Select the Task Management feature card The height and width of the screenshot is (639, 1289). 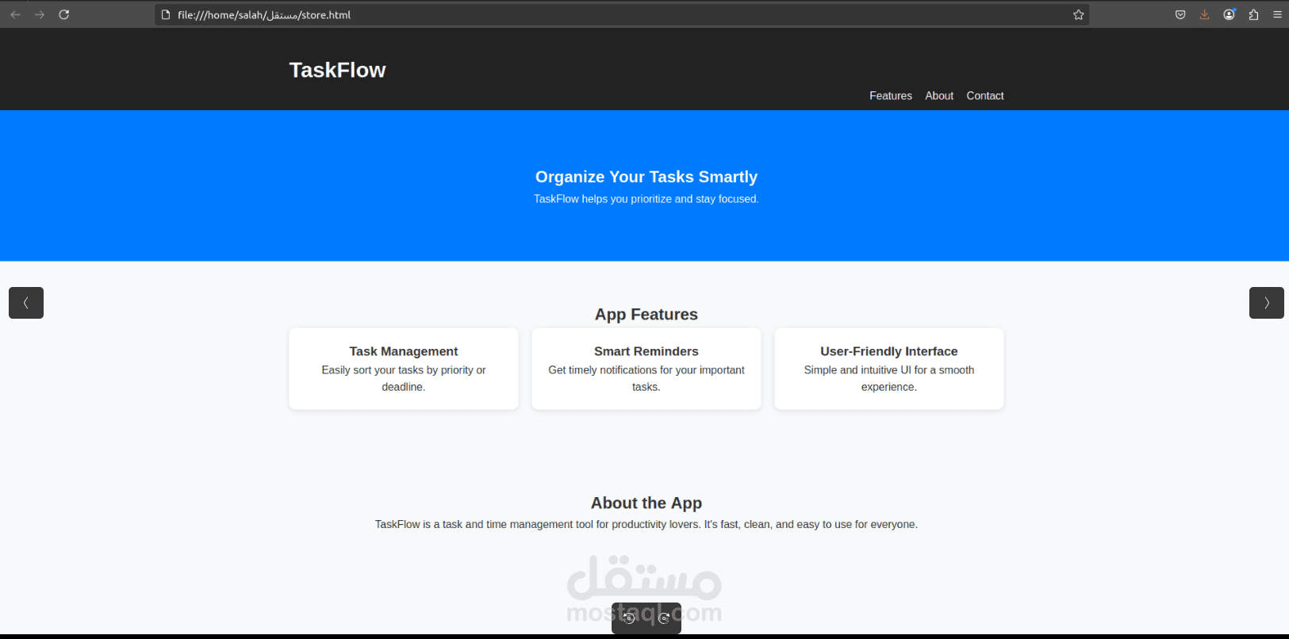click(x=404, y=369)
